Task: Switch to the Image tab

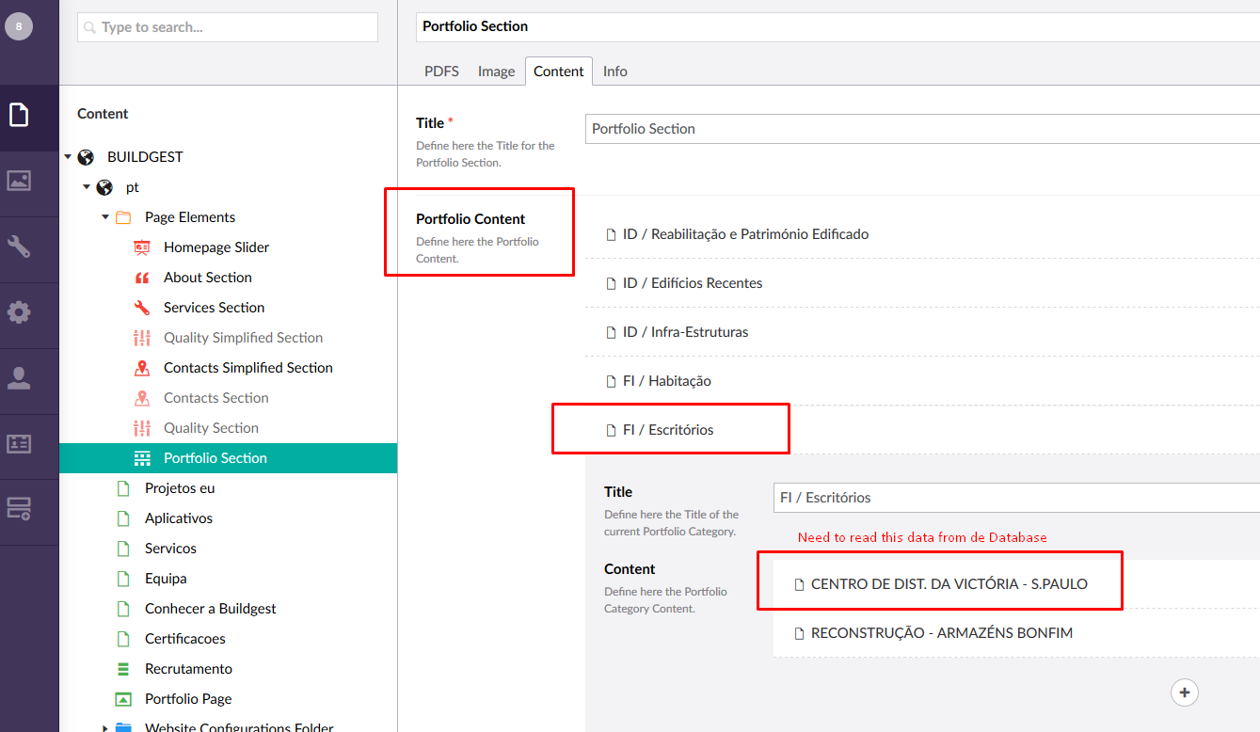Action: [496, 72]
